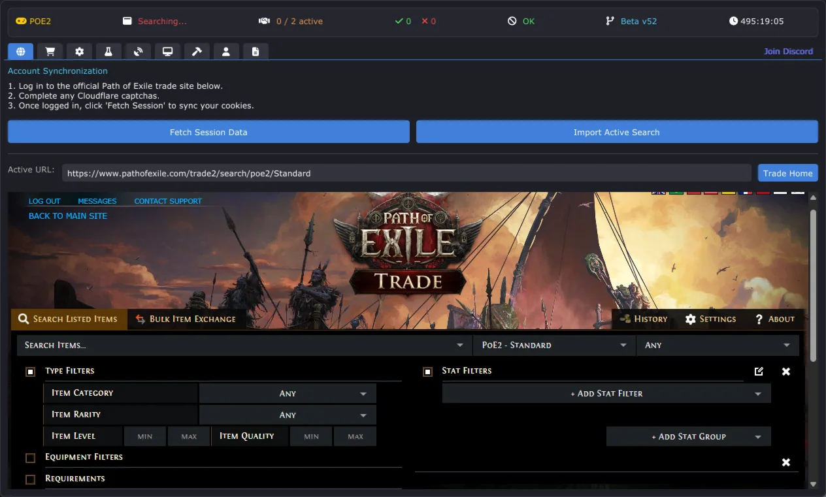Image resolution: width=826 pixels, height=497 pixels.
Task: Switch to Search Listed Items tab
Action: click(69, 319)
